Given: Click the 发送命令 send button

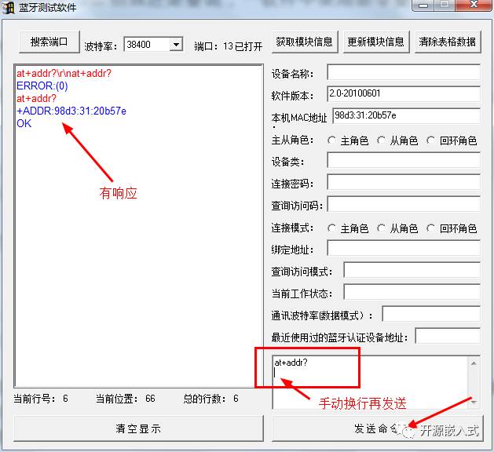Looking at the screenshot, I should (377, 428).
